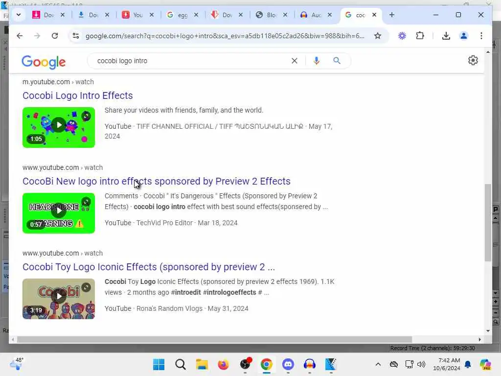
Task: Open the Extensions puzzle menu
Action: click(420, 36)
